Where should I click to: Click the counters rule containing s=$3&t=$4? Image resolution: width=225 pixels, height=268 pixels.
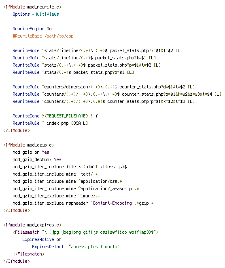click(117, 94)
